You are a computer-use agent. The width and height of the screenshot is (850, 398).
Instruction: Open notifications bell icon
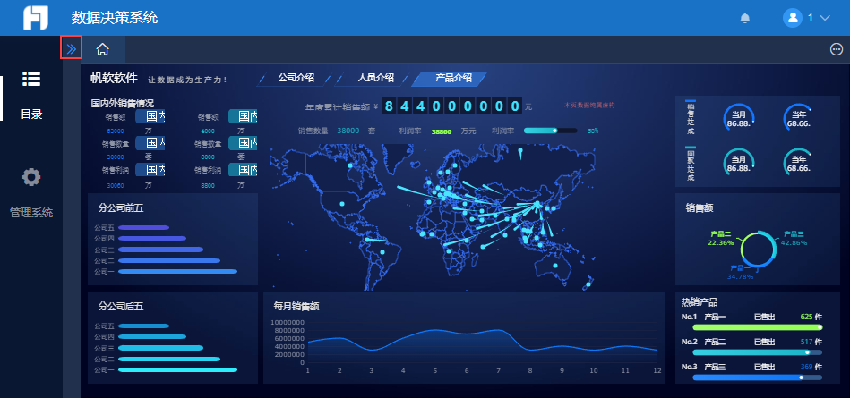[x=745, y=18]
